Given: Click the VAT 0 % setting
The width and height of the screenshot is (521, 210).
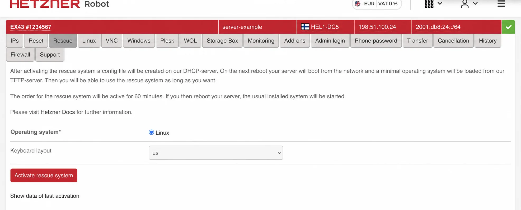Looking at the screenshot, I should pos(388,4).
